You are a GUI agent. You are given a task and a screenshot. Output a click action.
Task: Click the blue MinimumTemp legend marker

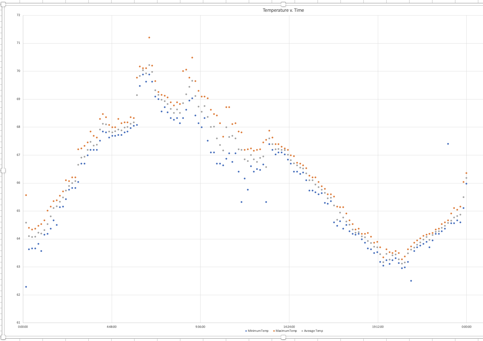click(246, 331)
